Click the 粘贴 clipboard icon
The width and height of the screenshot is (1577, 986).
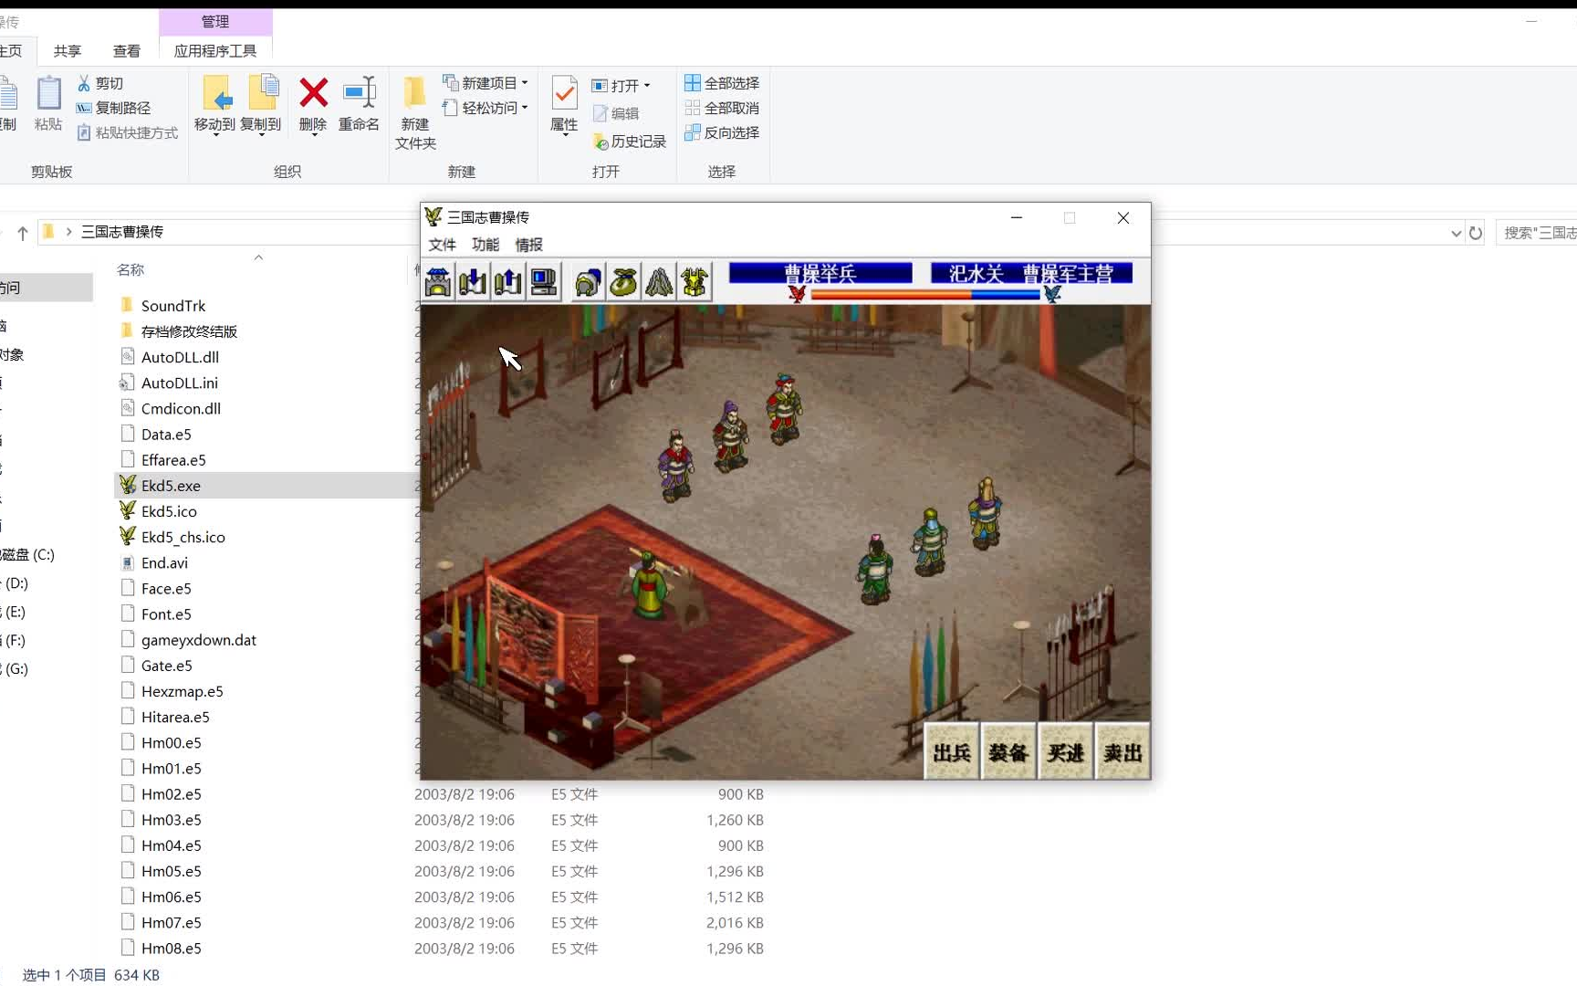click(48, 94)
